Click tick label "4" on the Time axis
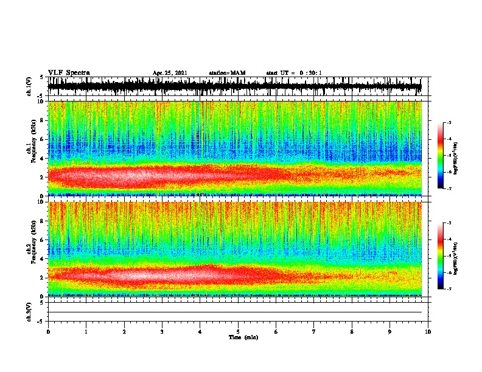Screen dimensions: 482x372 (200, 332)
